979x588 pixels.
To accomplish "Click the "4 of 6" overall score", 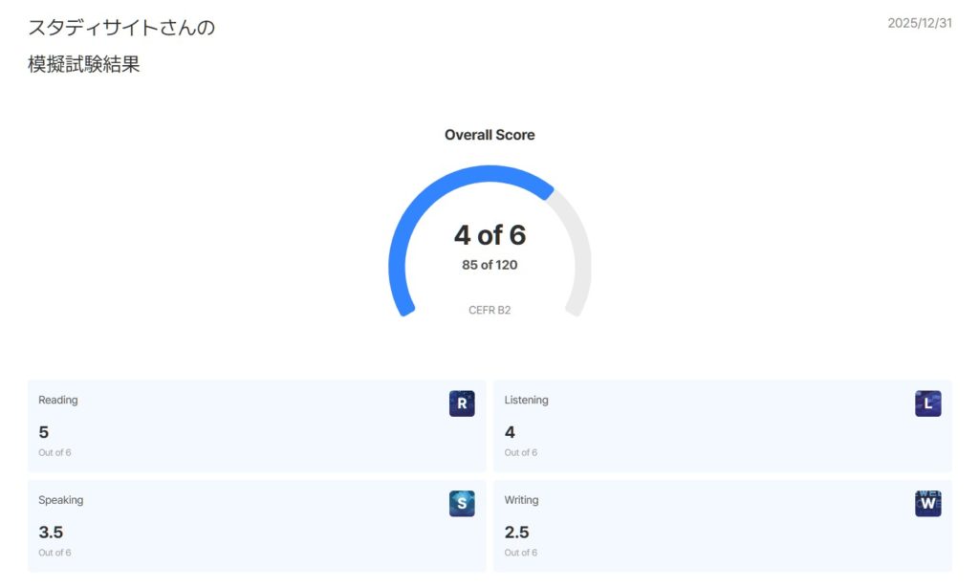I will [x=489, y=235].
